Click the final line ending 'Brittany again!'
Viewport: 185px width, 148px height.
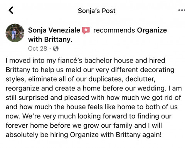tap(84, 135)
